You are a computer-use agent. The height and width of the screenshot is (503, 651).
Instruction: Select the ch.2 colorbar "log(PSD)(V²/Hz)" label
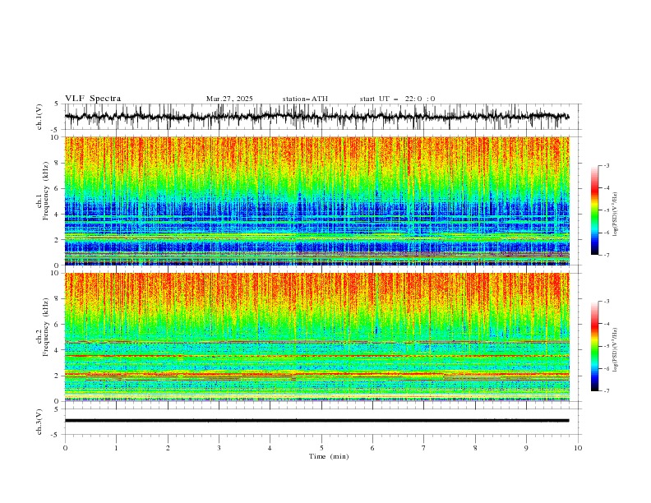[615, 350]
